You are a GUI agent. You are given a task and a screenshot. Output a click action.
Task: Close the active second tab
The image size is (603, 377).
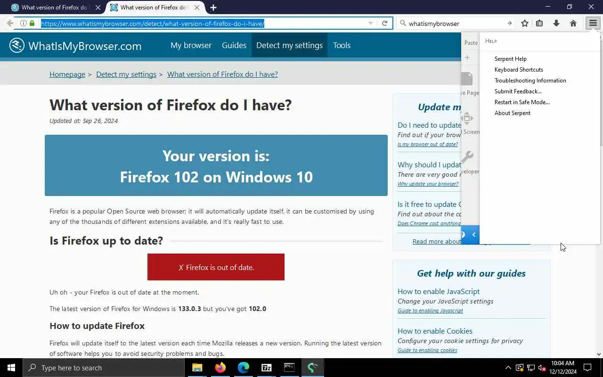(197, 8)
